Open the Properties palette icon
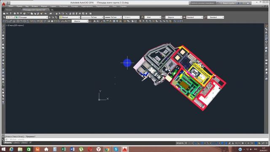The image size is (270, 152). 70,14
